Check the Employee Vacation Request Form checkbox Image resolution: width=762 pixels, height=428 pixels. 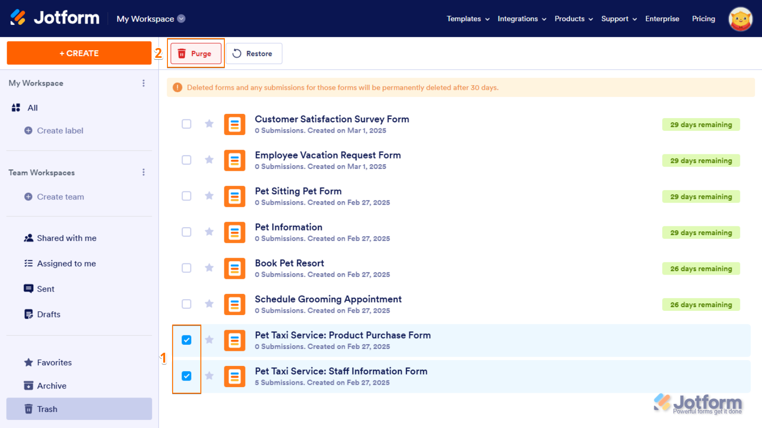coord(187,160)
